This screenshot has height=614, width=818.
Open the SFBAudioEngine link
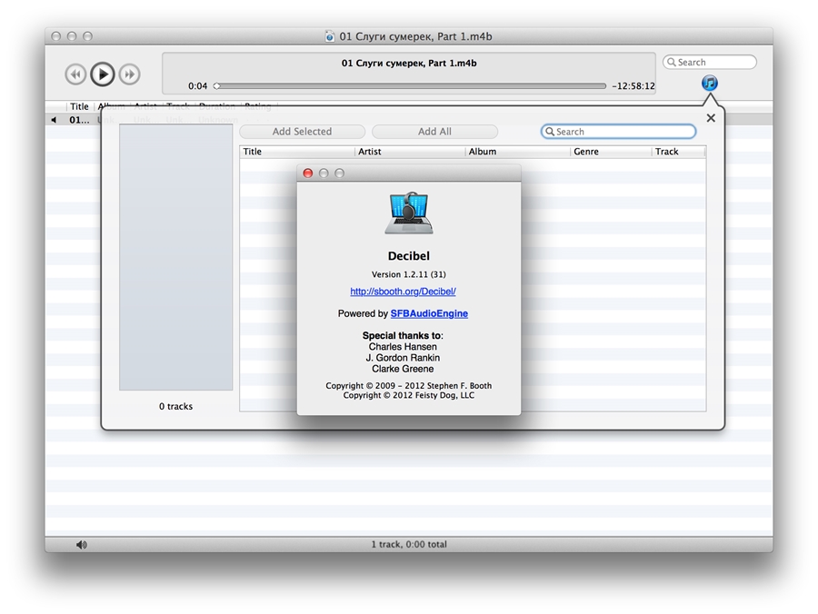(429, 313)
